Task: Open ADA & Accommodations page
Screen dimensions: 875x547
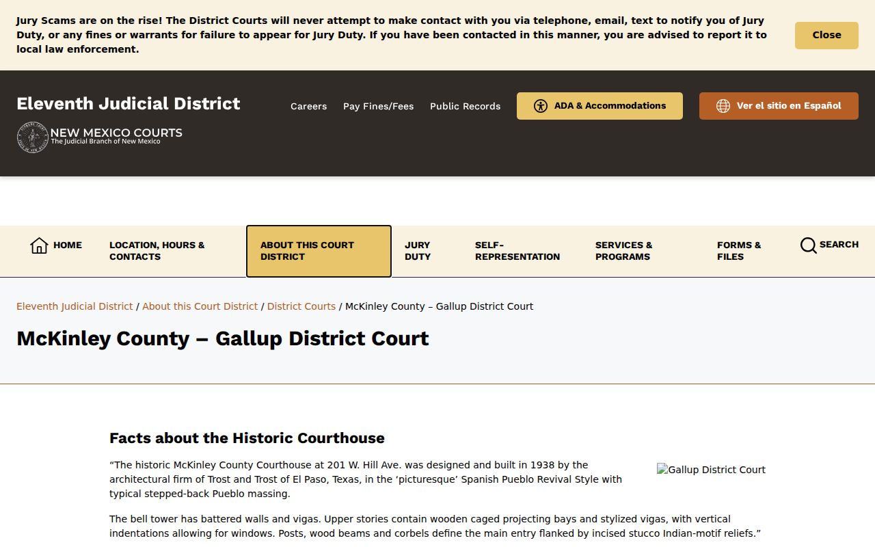Action: click(600, 106)
